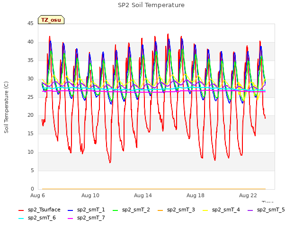Click the 45 y-axis tick label

pyautogui.click(x=30, y=24)
